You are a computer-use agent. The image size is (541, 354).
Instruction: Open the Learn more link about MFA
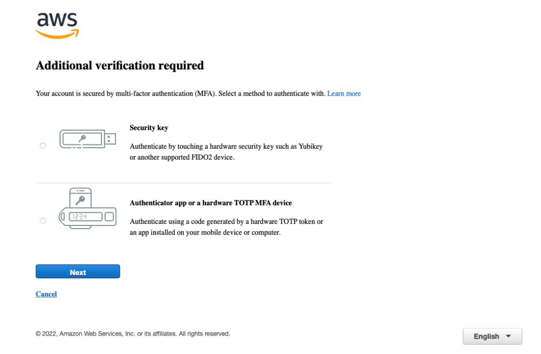[344, 93]
